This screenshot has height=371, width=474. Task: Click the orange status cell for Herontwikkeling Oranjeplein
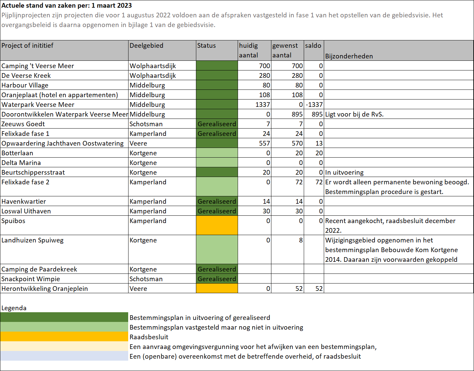(x=217, y=289)
